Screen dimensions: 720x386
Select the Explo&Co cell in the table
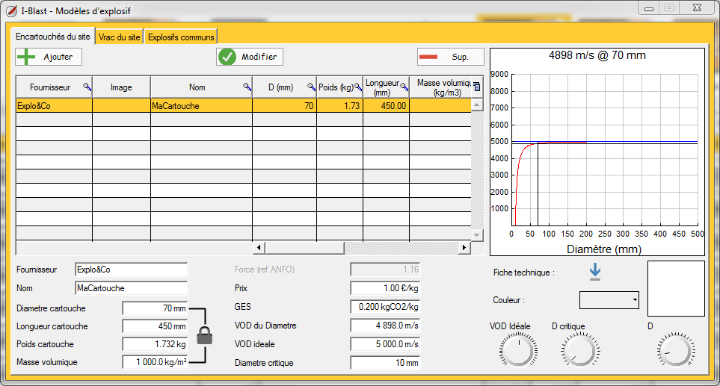tap(54, 106)
